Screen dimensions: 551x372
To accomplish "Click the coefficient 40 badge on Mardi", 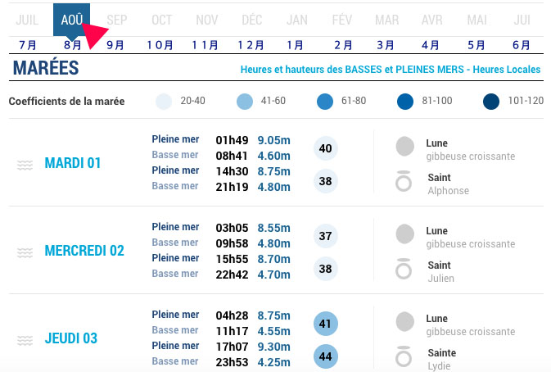I will click(326, 148).
